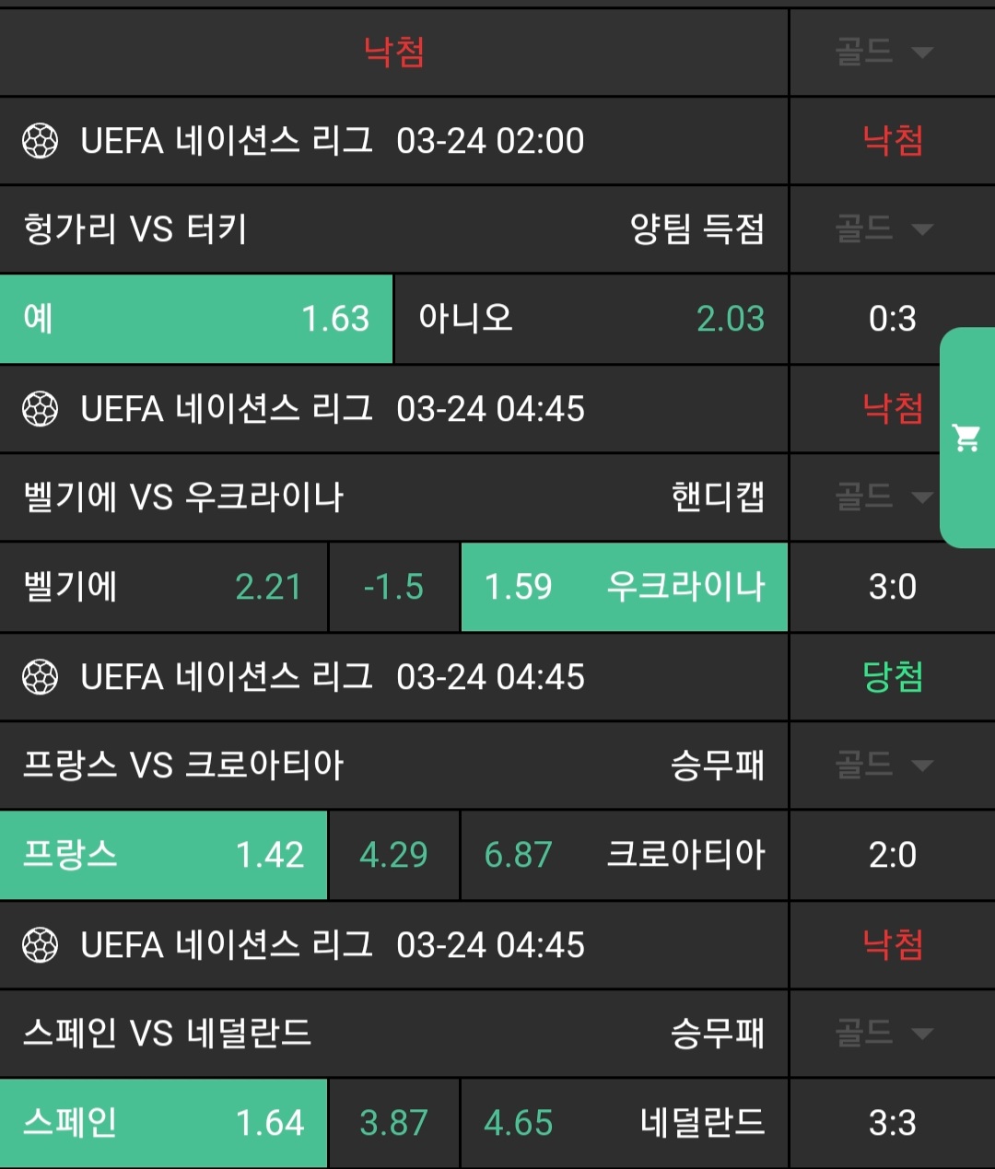The image size is (995, 1169).
Task: Expand 골드 dropdown on 벨기에 VS 우크라이나 row
Action: click(x=884, y=497)
